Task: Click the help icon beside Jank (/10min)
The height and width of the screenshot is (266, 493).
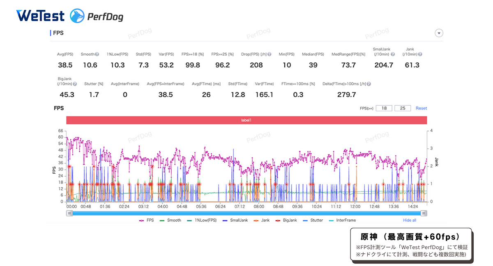Action: tap(420, 54)
